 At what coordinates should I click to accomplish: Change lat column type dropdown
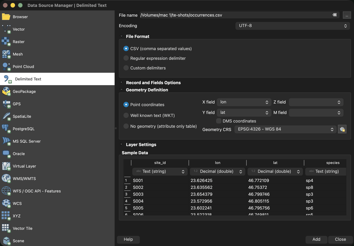click(x=275, y=171)
